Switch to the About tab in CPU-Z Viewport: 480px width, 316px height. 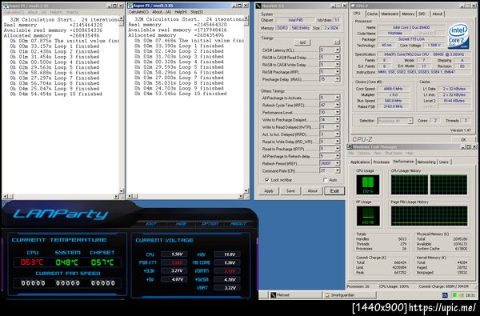pos(437,14)
